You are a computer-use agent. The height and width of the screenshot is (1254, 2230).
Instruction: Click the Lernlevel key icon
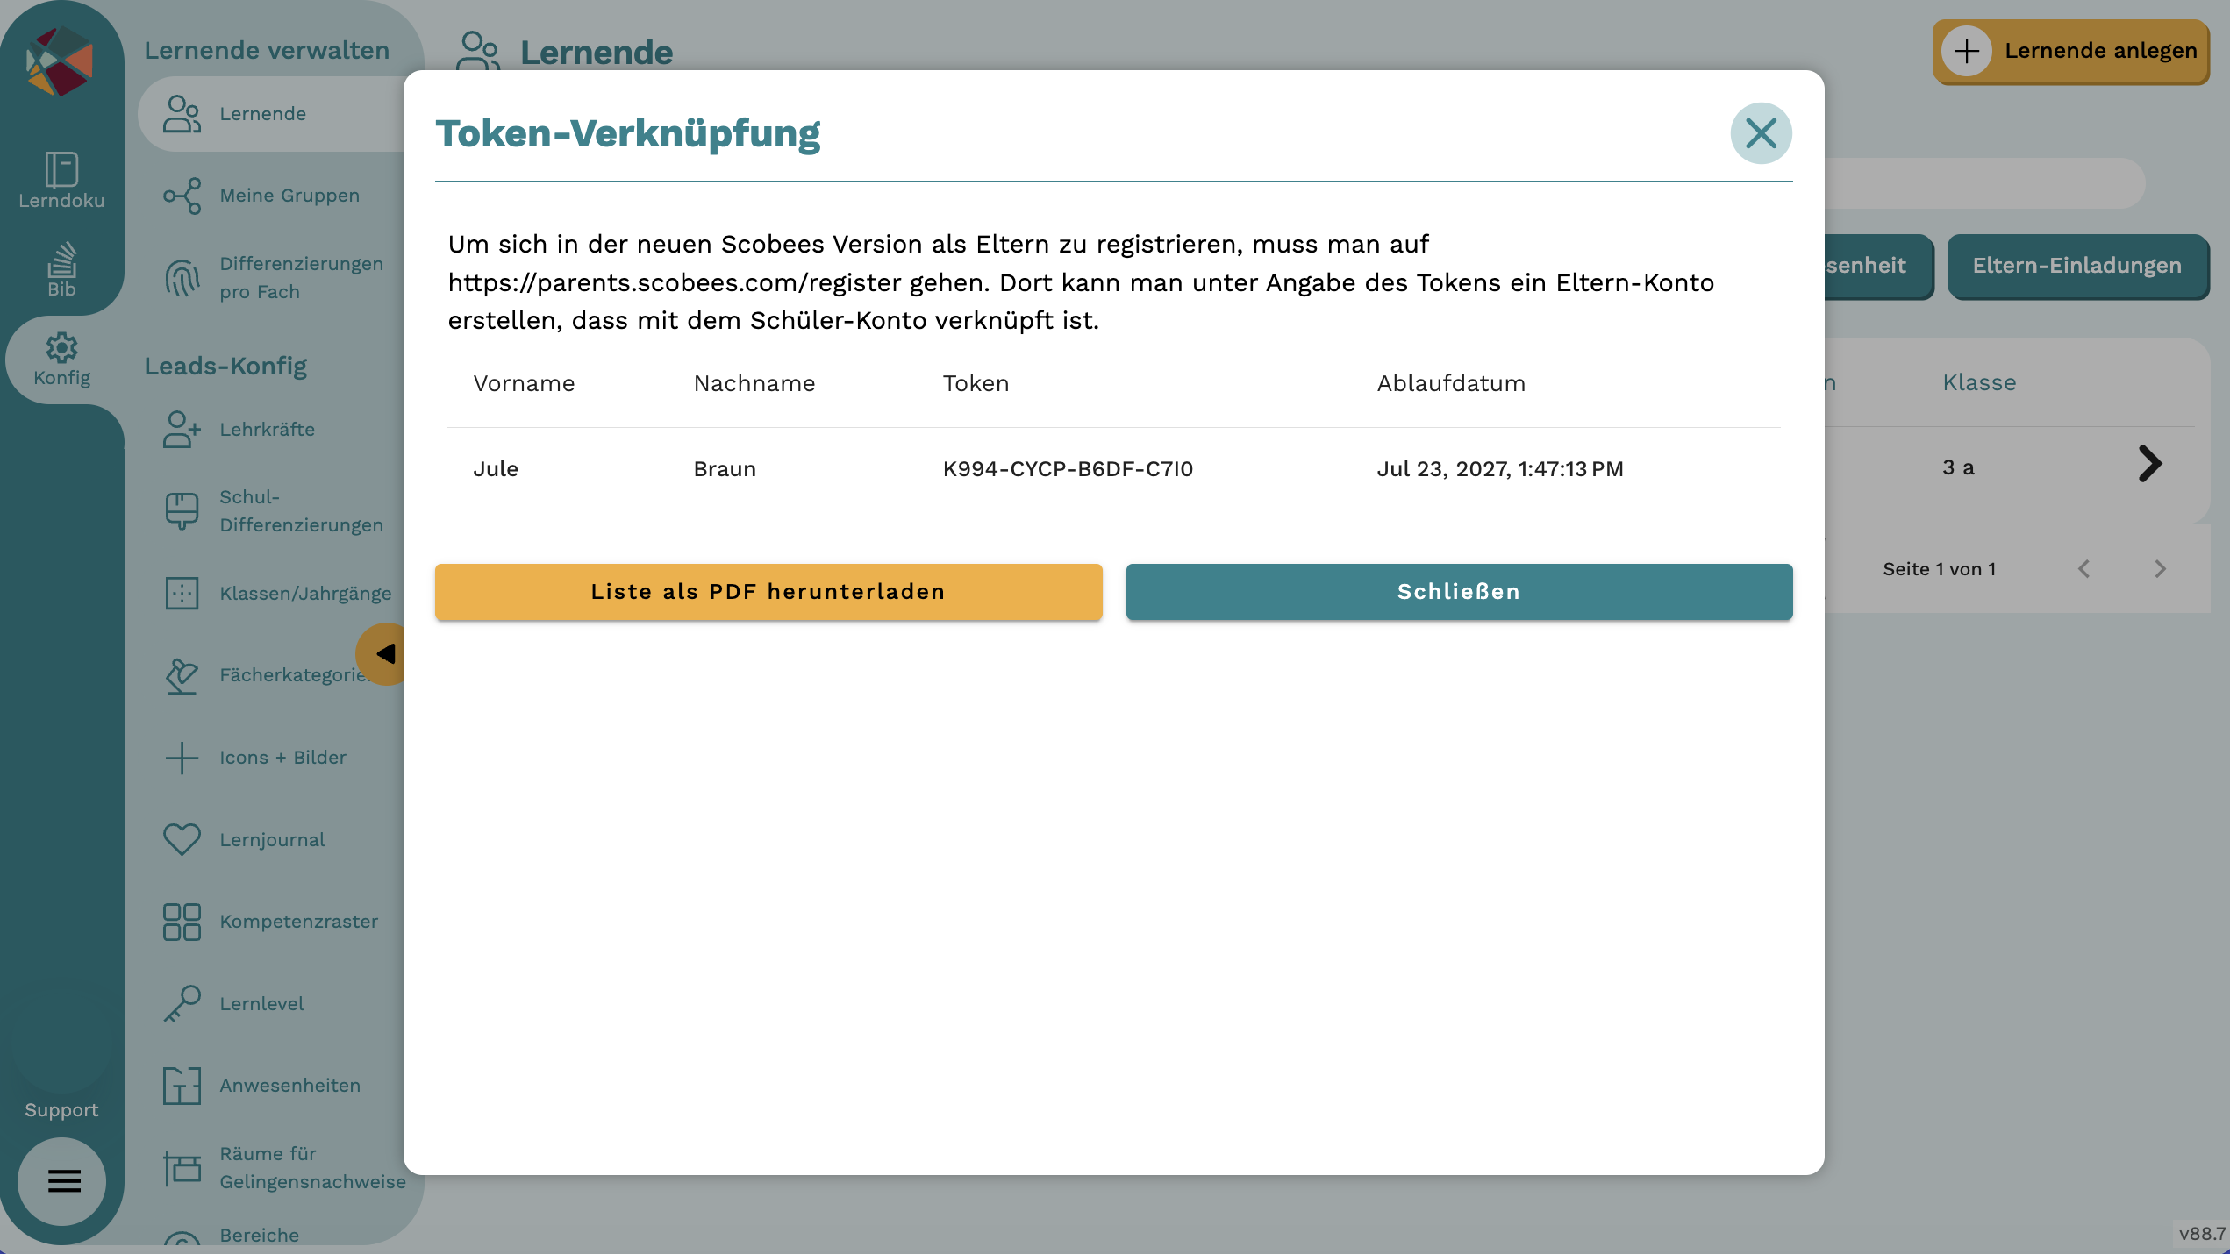pyautogui.click(x=182, y=1003)
